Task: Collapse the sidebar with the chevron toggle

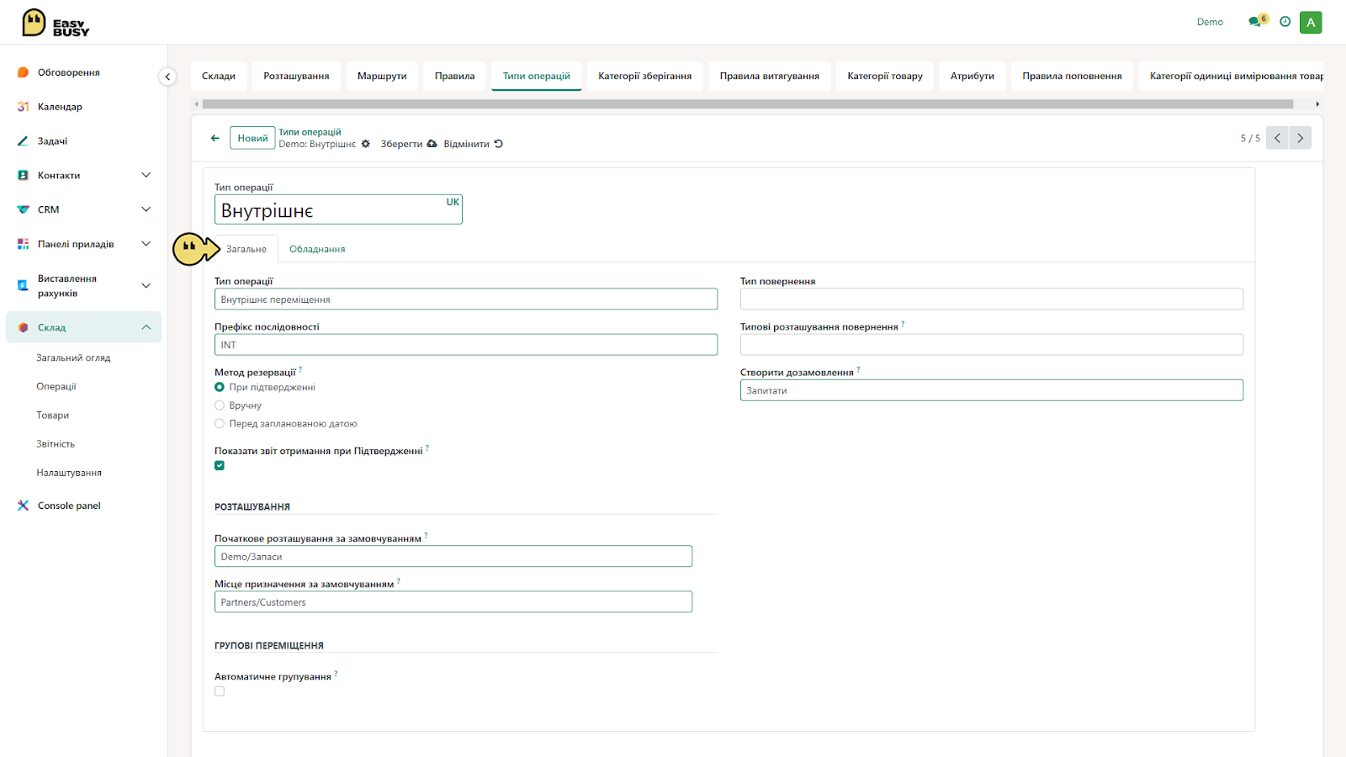Action: click(167, 77)
